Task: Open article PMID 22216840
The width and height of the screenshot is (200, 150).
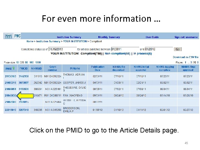Action: (x=11, y=110)
